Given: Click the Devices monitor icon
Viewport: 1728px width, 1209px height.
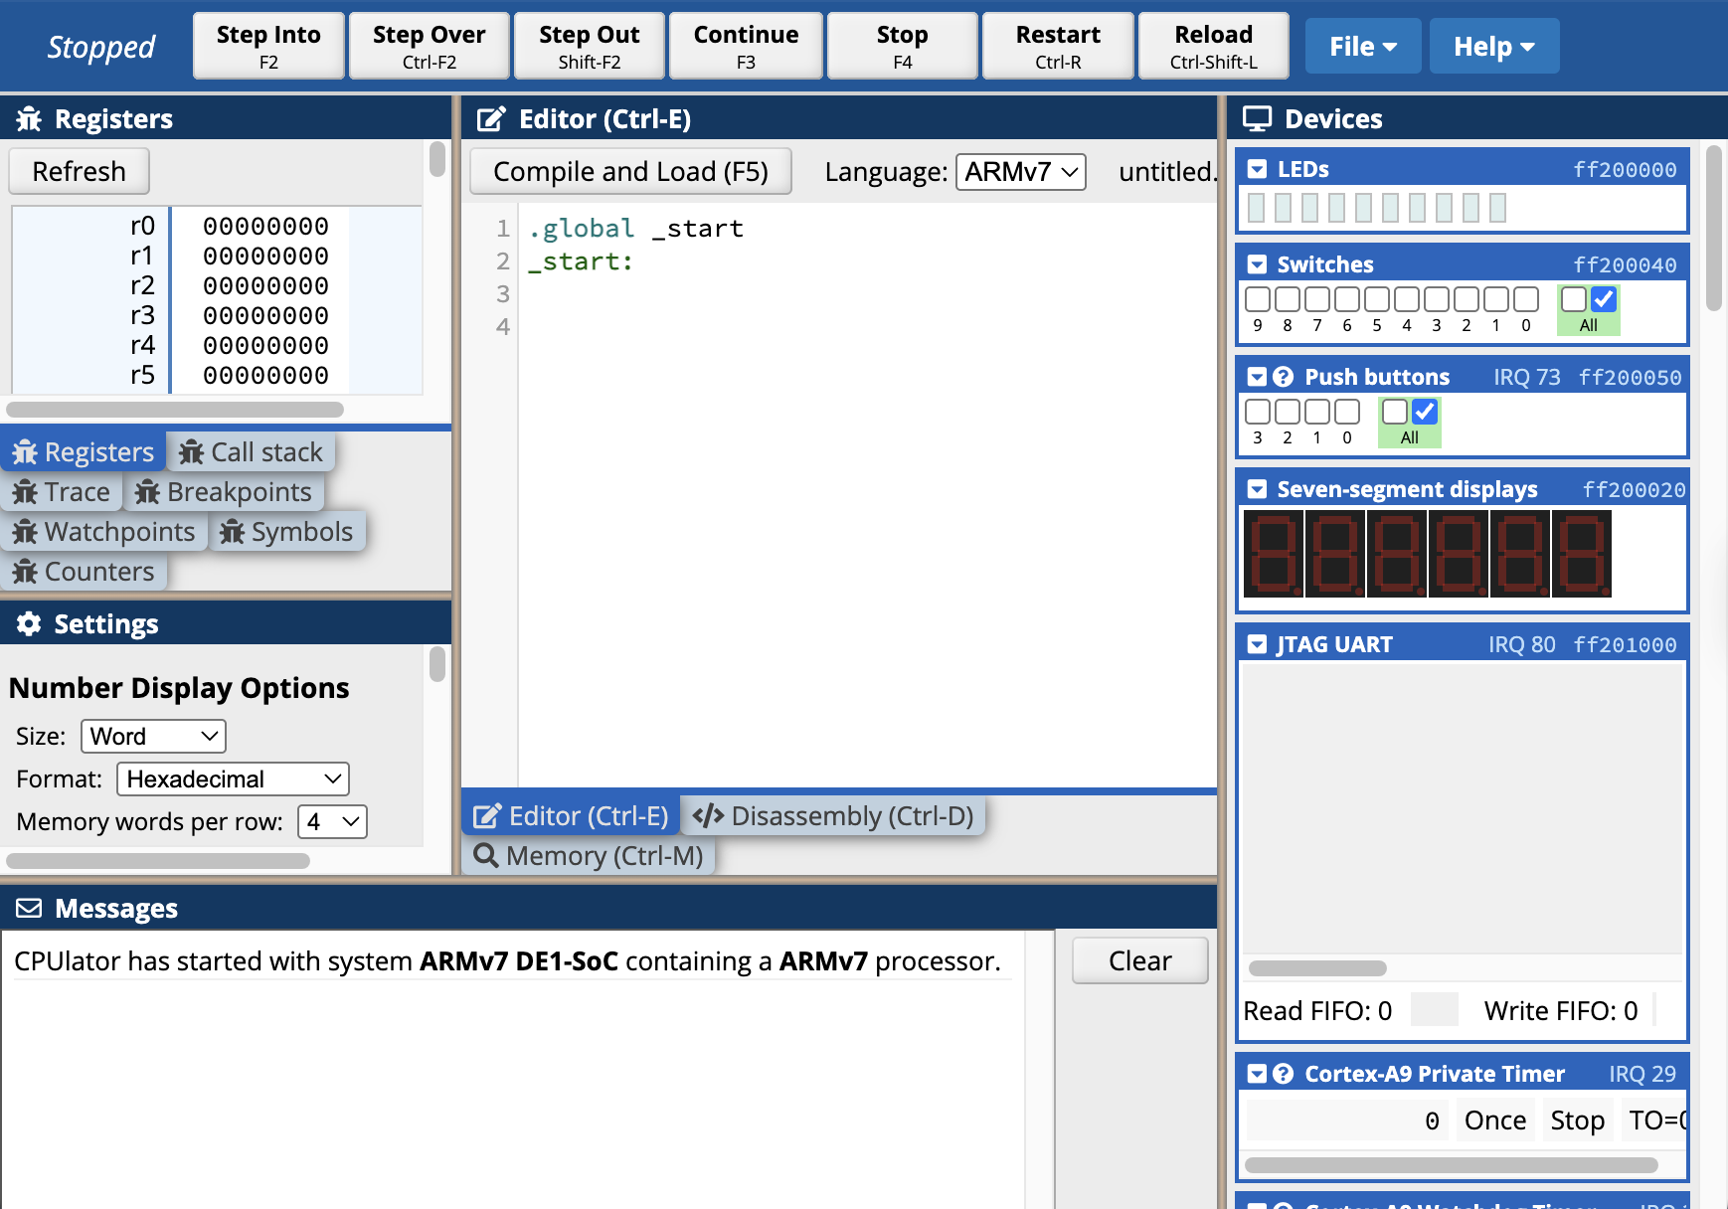Looking at the screenshot, I should point(1258,117).
